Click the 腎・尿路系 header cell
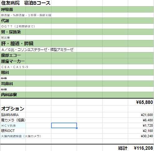Screen dimensions: 154x151 point(13,32)
